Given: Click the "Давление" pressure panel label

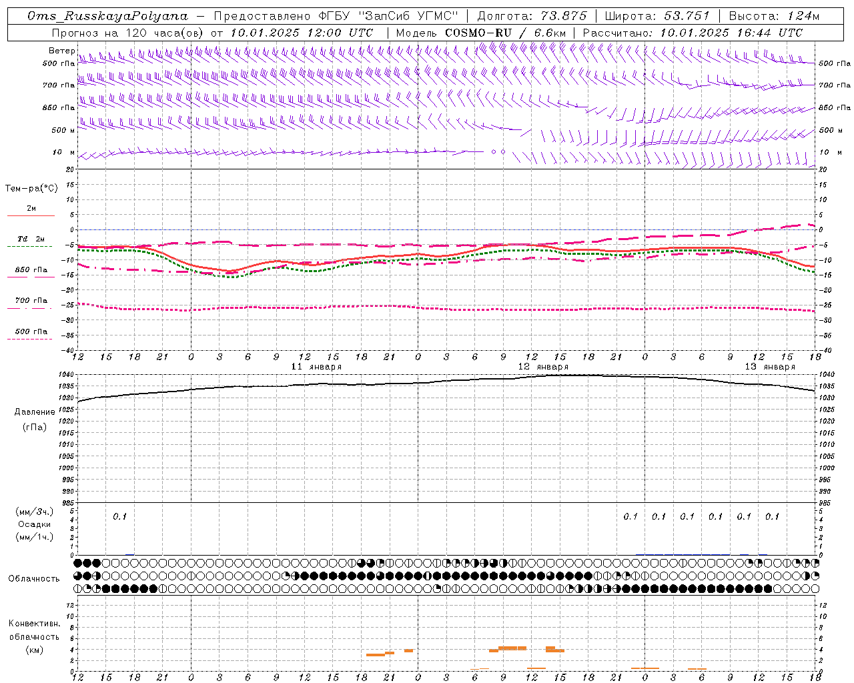Looking at the screenshot, I should point(35,412).
